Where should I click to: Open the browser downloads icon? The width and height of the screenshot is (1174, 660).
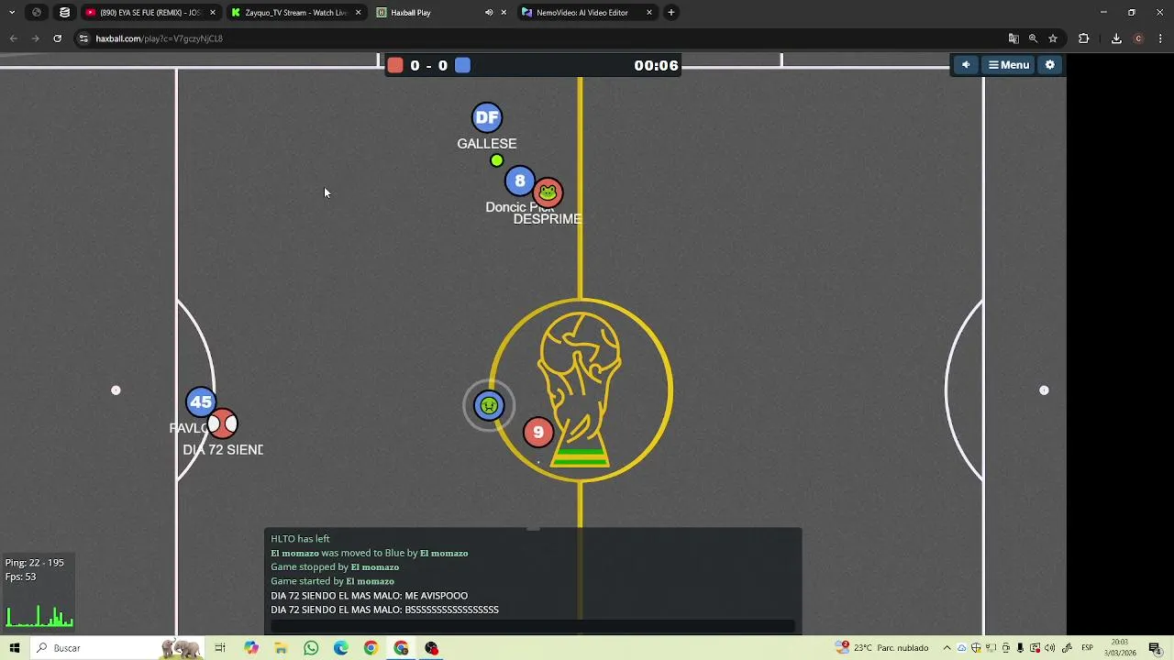1116,38
